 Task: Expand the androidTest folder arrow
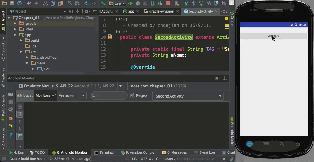click(27, 58)
